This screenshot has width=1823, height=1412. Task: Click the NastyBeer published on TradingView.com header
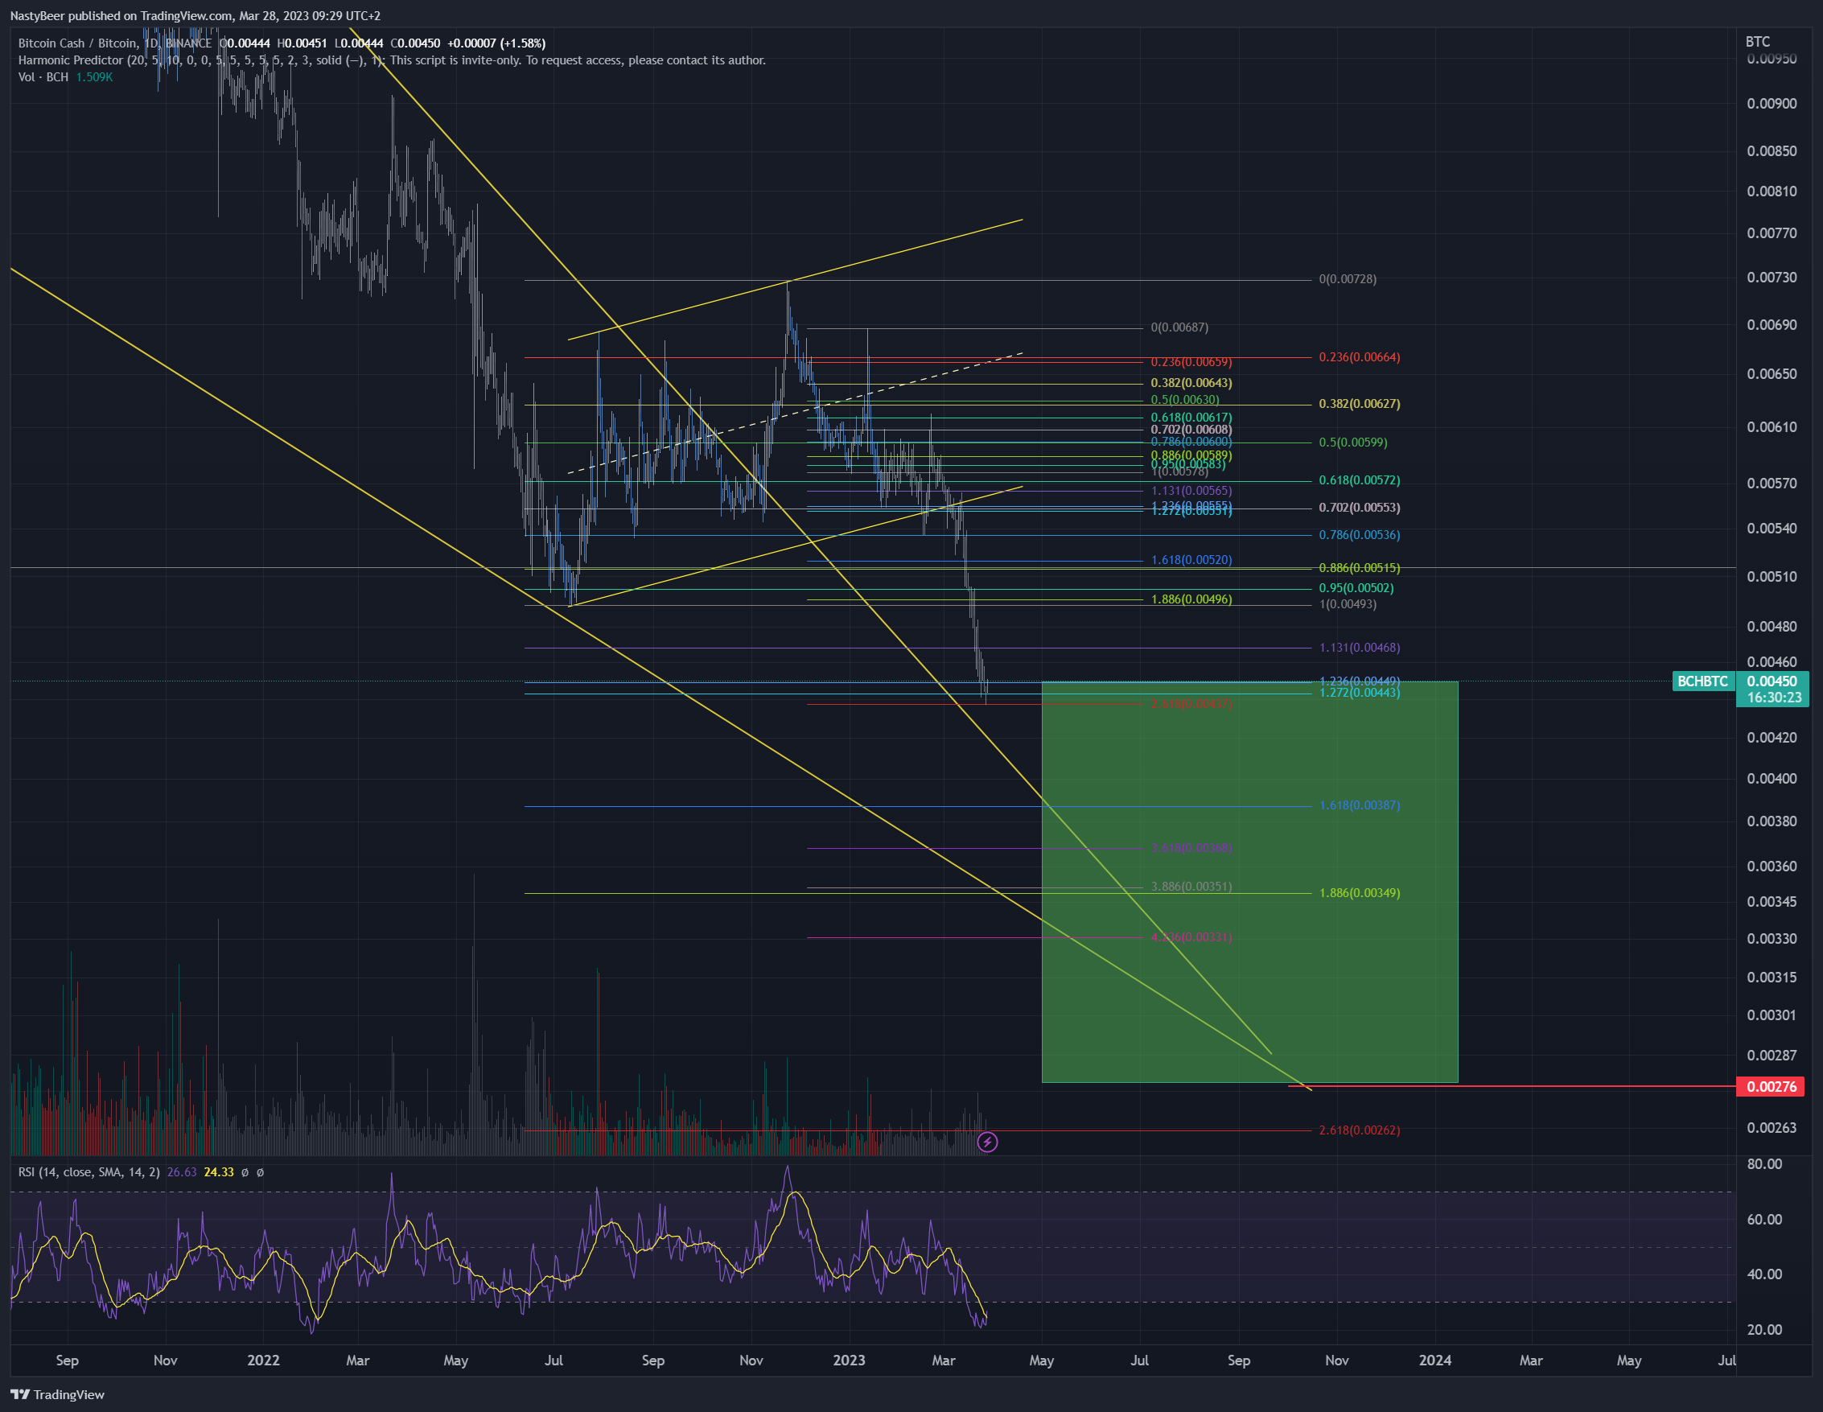[195, 16]
